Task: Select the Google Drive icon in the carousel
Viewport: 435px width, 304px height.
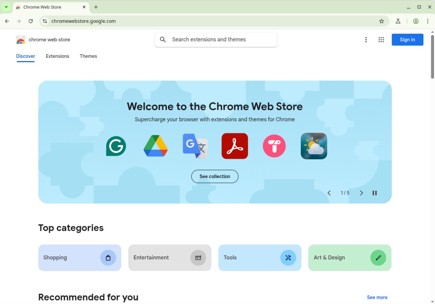Action: click(155, 146)
